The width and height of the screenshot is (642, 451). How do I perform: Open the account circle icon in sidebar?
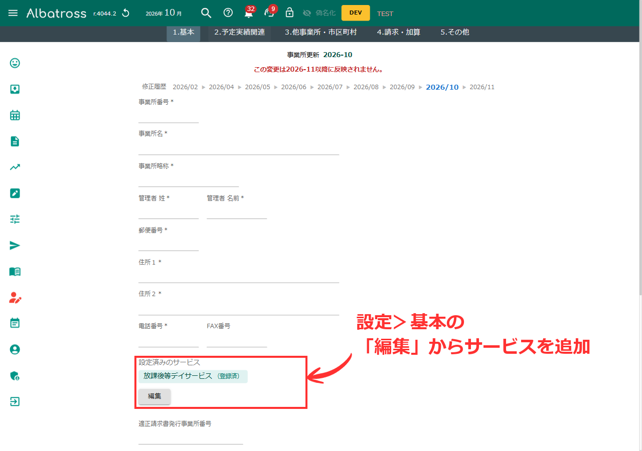[15, 349]
